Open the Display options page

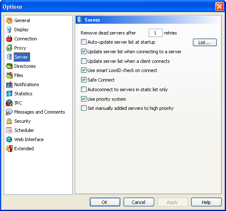coord(21,30)
